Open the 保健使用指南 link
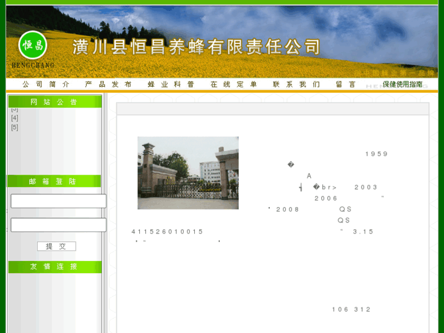The width and height of the screenshot is (444, 333). click(x=402, y=84)
